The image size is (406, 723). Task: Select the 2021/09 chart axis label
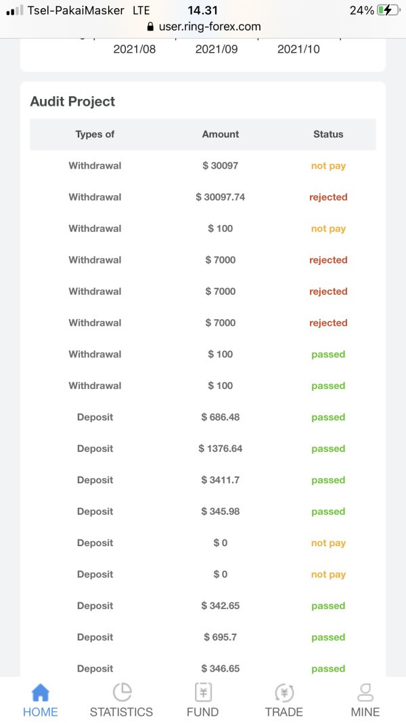(217, 49)
